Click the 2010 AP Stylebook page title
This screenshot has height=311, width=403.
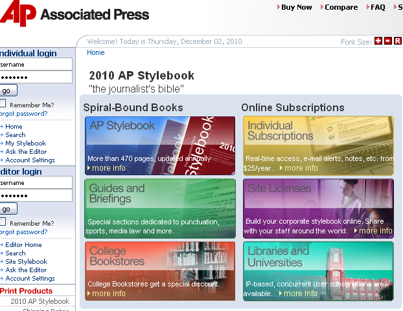142,76
